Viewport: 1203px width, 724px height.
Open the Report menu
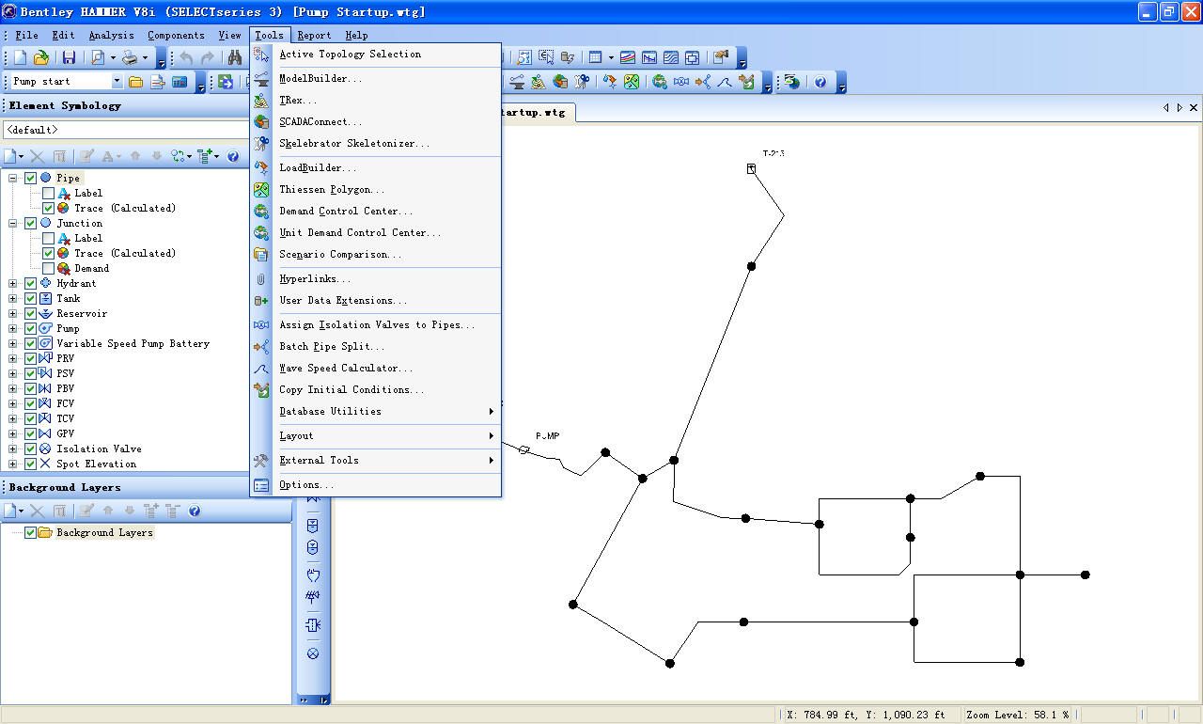coord(314,35)
